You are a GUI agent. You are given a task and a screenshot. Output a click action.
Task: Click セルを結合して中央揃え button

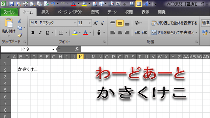[173, 33]
